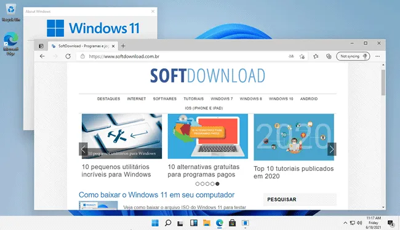The width and height of the screenshot is (400, 230).
Task: Open the WINDOWS 10 menu item
Action: pos(281,98)
